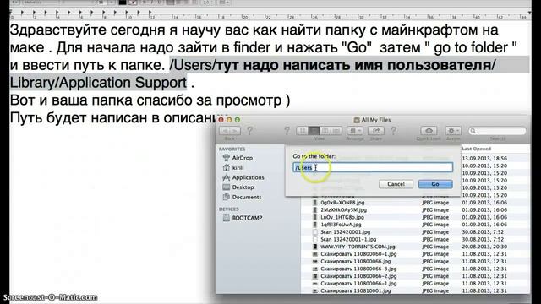Open Quick Look eye button
Screen dimensions: 541x304
pos(429,131)
